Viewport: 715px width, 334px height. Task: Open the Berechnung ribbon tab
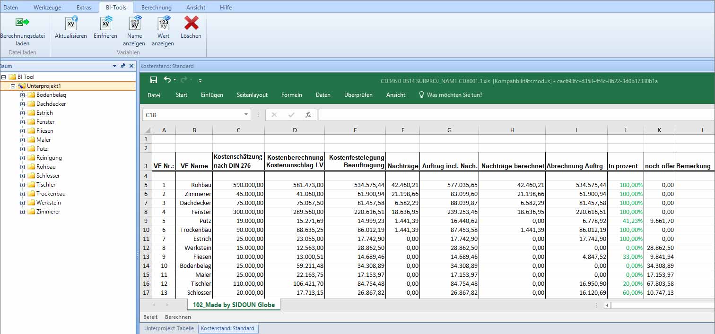point(156,8)
